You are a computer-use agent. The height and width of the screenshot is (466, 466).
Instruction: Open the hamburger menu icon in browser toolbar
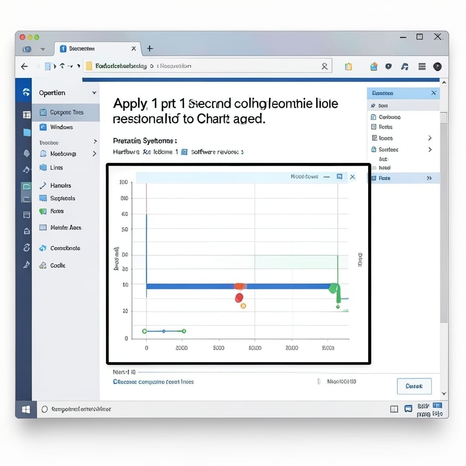[x=422, y=66]
